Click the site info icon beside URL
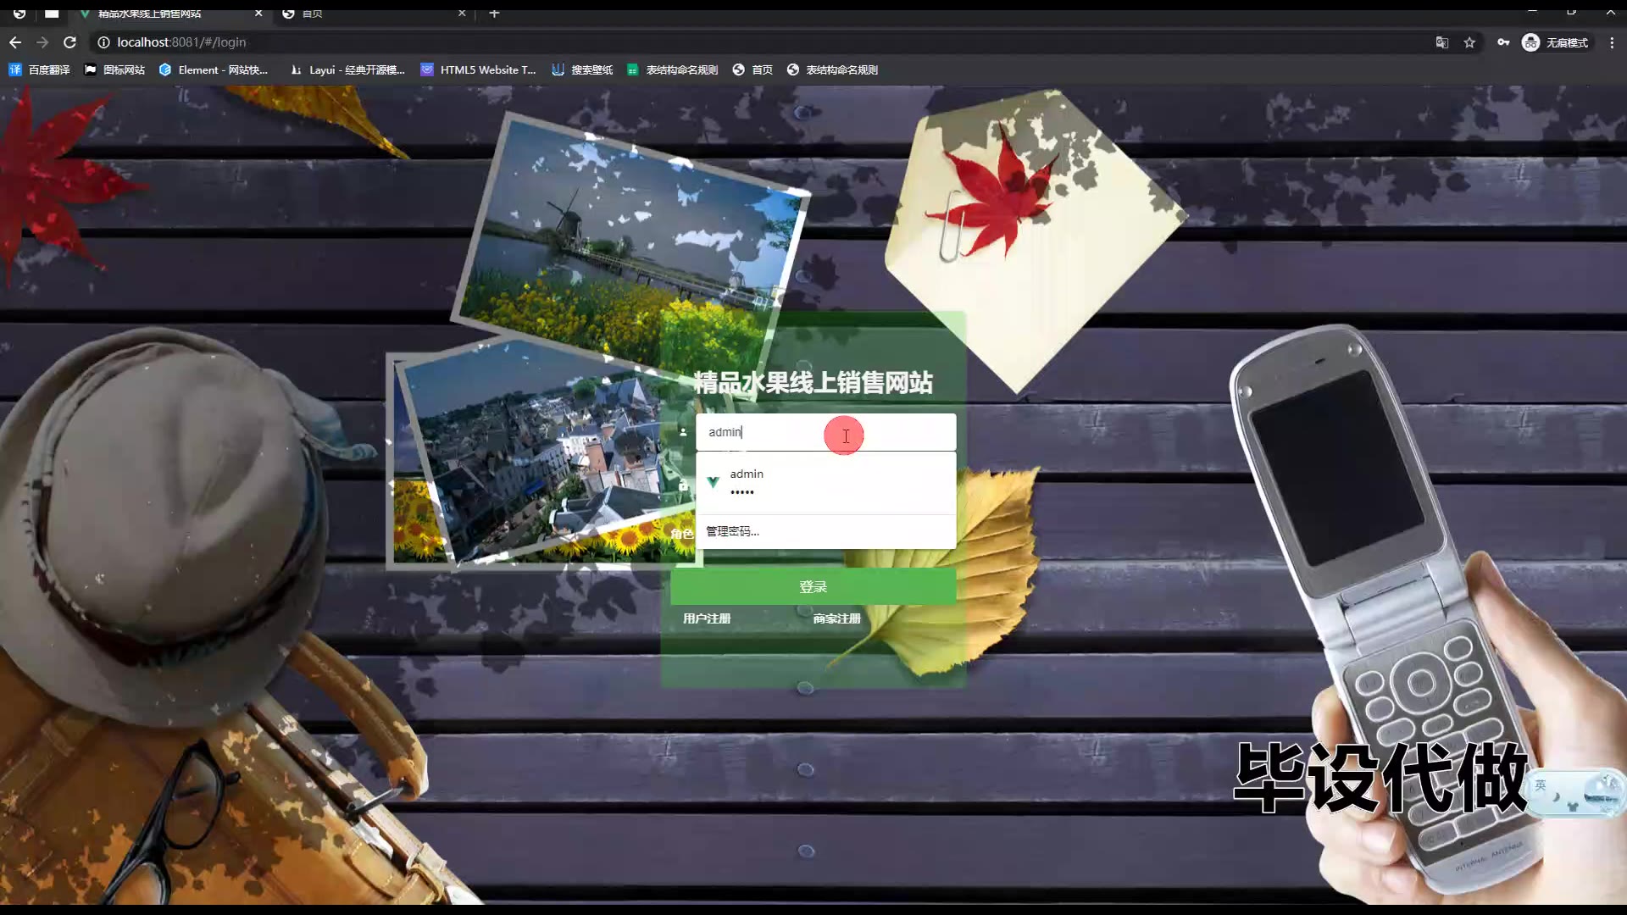The image size is (1627, 915). click(103, 42)
